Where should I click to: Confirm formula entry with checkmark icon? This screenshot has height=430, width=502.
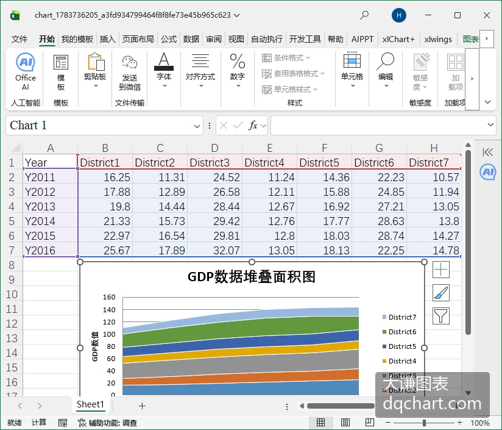(x=238, y=125)
